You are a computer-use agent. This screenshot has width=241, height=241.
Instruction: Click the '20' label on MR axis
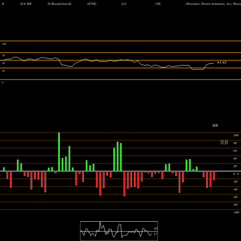[x=235, y=166]
